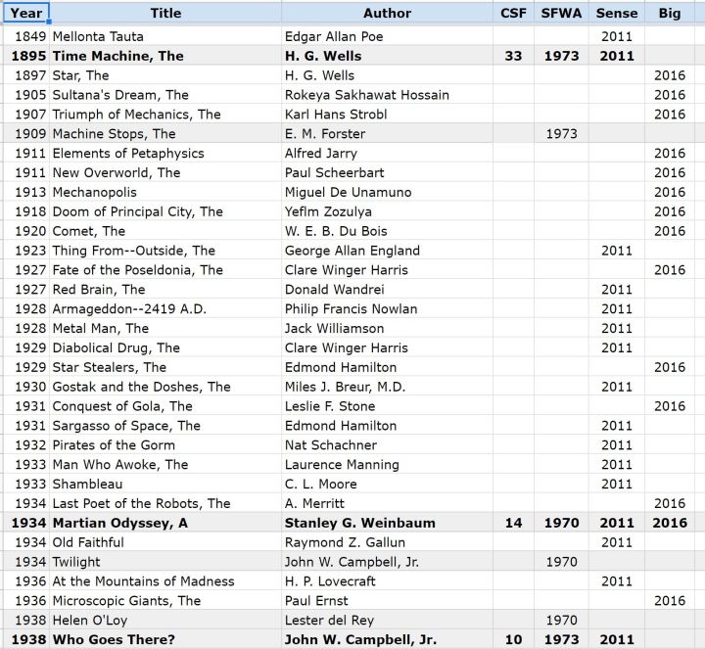
Task: Click the Sense column header
Action: click(617, 14)
